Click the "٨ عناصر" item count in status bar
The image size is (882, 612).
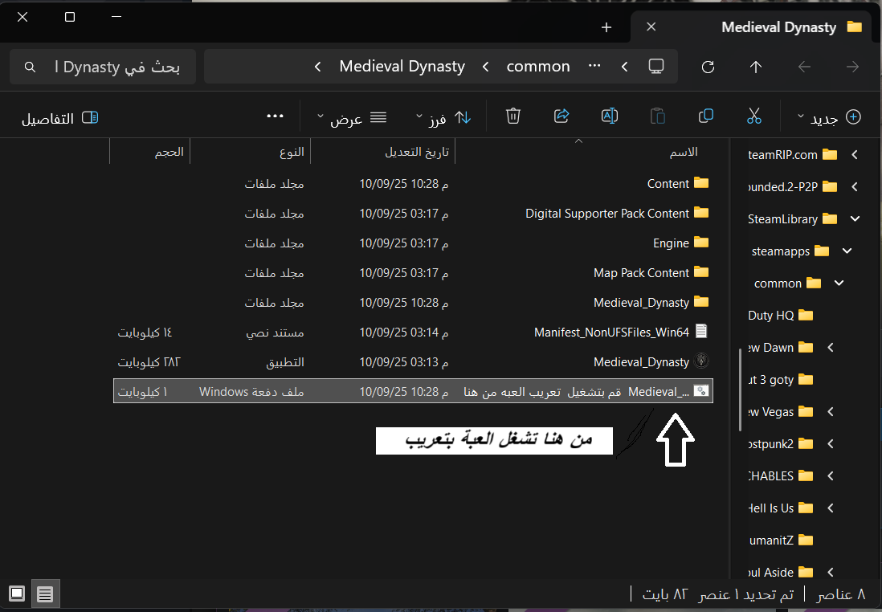point(841,594)
